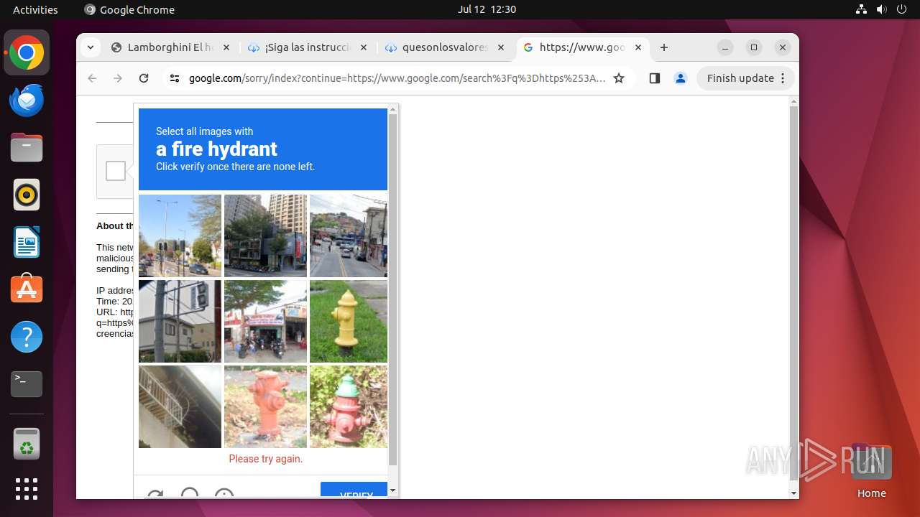This screenshot has width=920, height=517.
Task: Open Home folder on desktop
Action: 871,471
